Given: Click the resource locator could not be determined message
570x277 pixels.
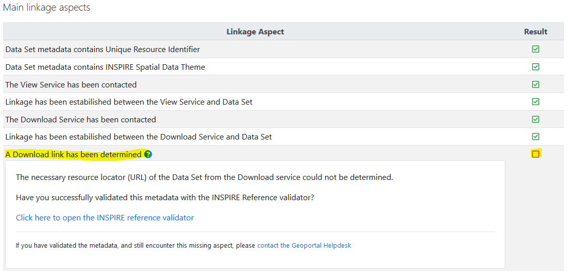Looking at the screenshot, I should pyautogui.click(x=204, y=177).
